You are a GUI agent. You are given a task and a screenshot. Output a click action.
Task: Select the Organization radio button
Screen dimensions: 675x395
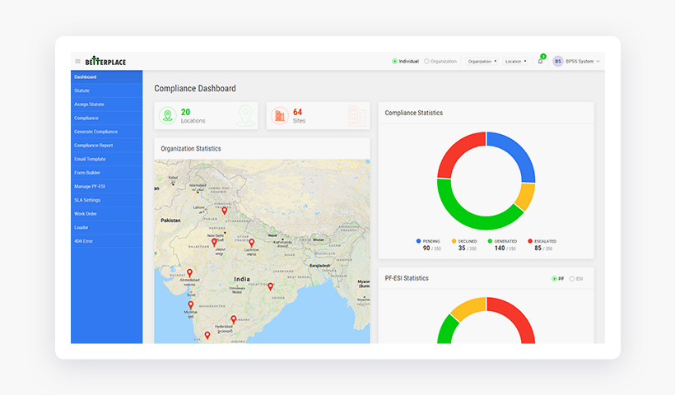426,62
